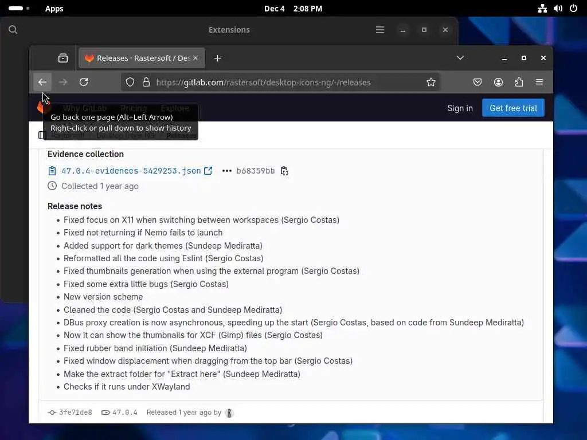Screen dimensions: 587x440
Task: Toggle the GitLab sidebar panel icon
Action: click(x=42, y=135)
